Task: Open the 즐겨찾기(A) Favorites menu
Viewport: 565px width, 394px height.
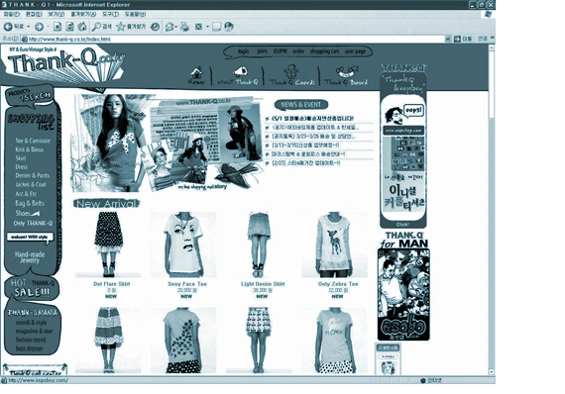Action: pos(83,14)
